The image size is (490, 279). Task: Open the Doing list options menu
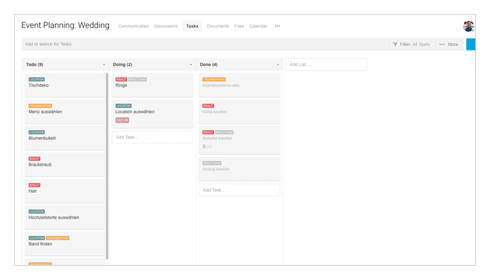191,64
